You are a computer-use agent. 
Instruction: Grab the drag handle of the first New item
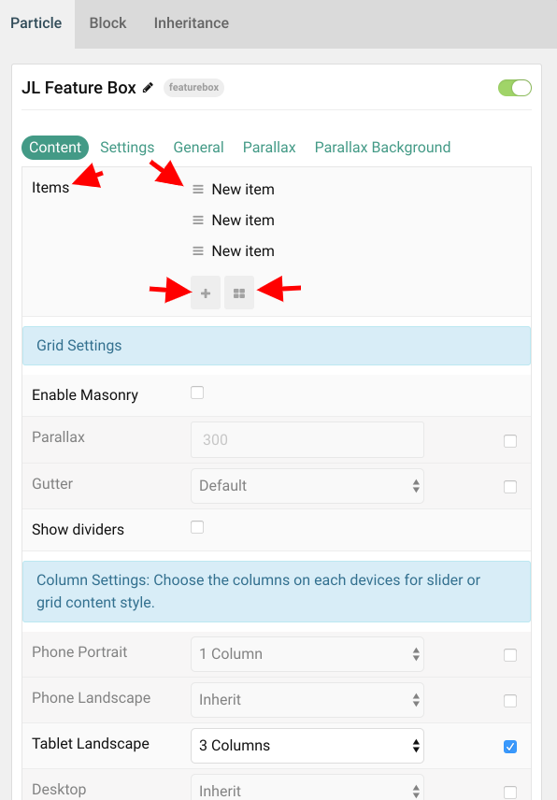198,190
